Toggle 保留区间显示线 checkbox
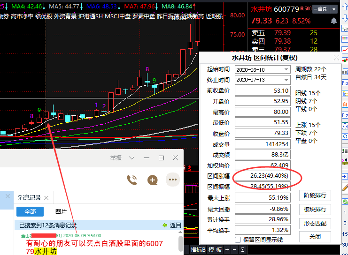 click(x=238, y=240)
